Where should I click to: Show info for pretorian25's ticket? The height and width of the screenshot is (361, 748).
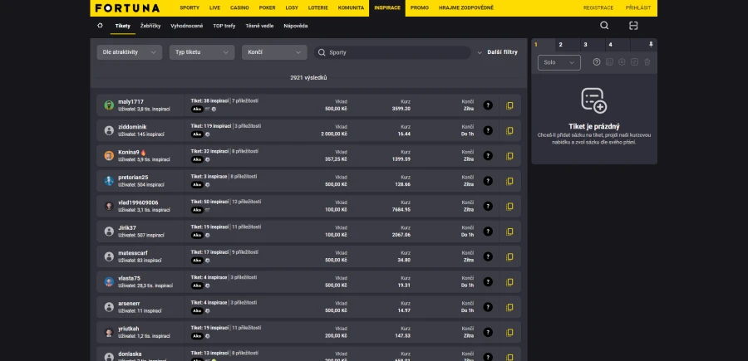488,181
